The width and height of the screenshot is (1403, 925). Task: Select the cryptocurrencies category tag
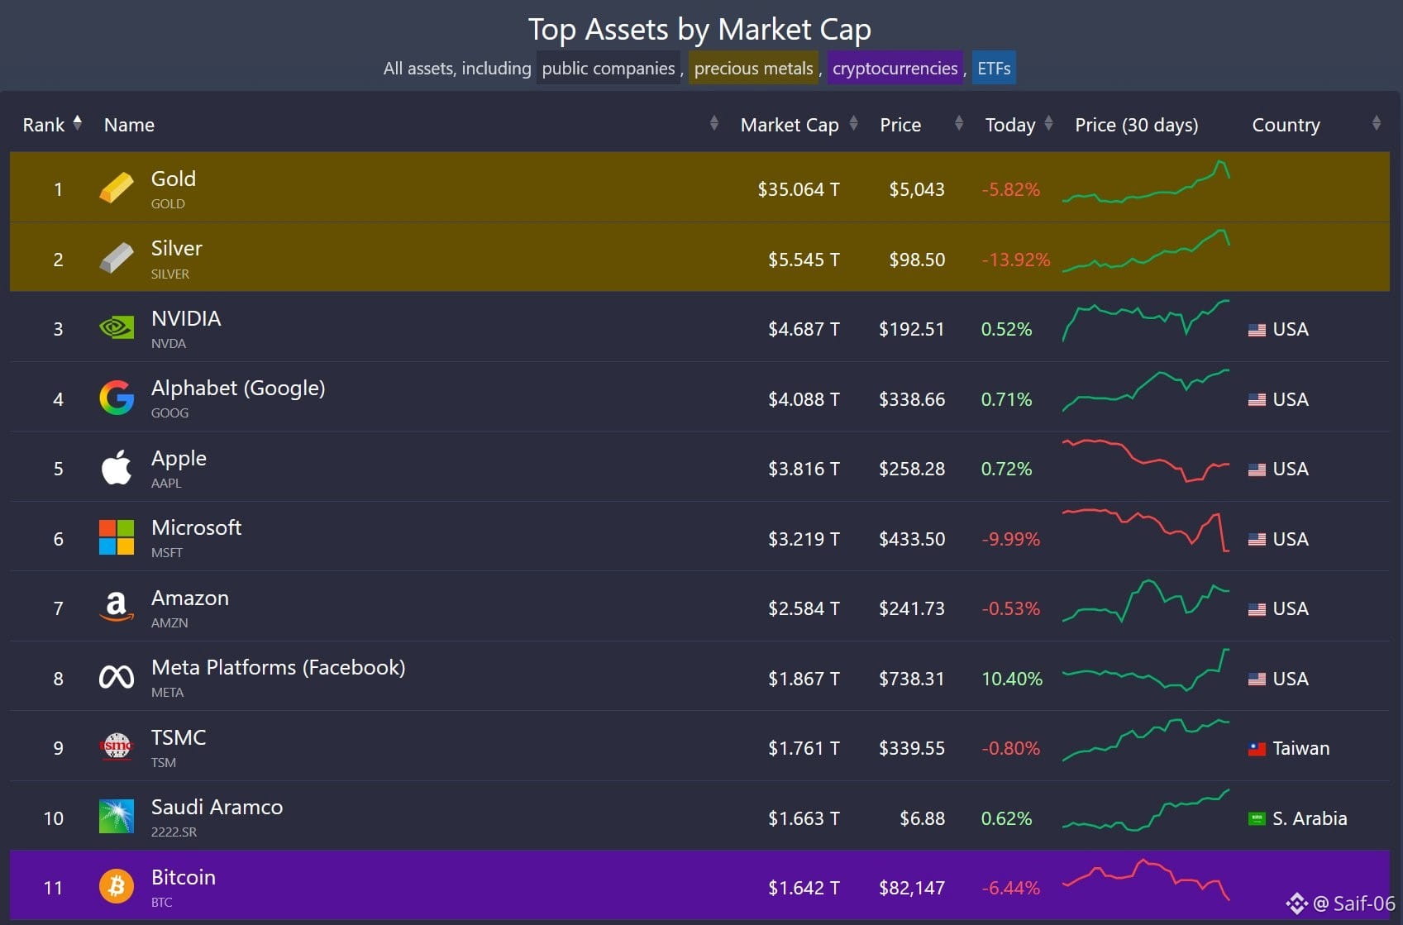[895, 69]
